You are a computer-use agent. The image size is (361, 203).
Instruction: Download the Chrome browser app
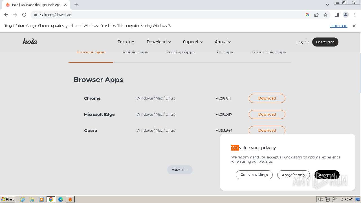[267, 98]
